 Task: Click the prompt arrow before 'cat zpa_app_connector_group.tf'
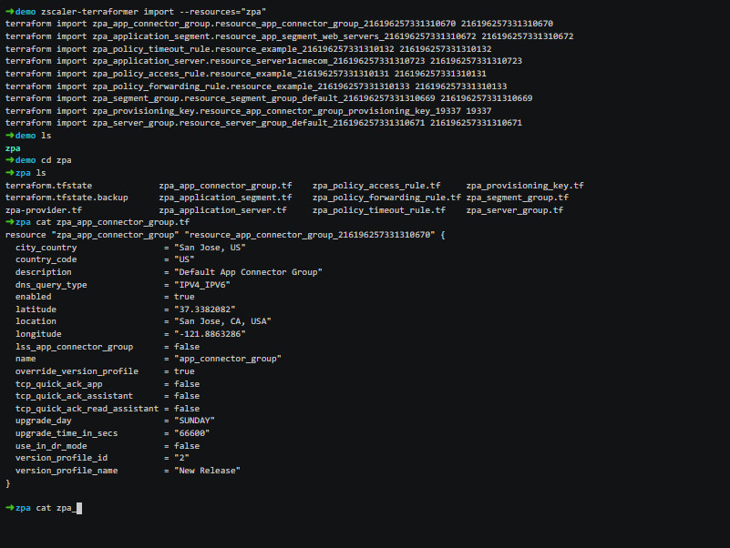10,222
